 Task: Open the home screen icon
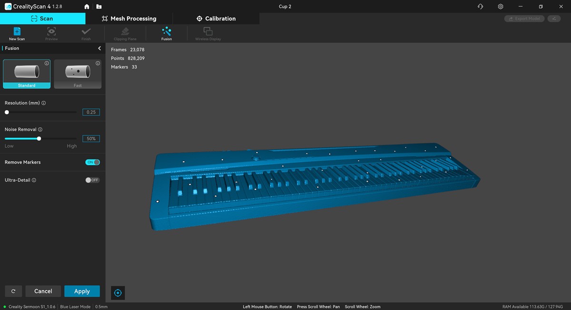(87, 7)
